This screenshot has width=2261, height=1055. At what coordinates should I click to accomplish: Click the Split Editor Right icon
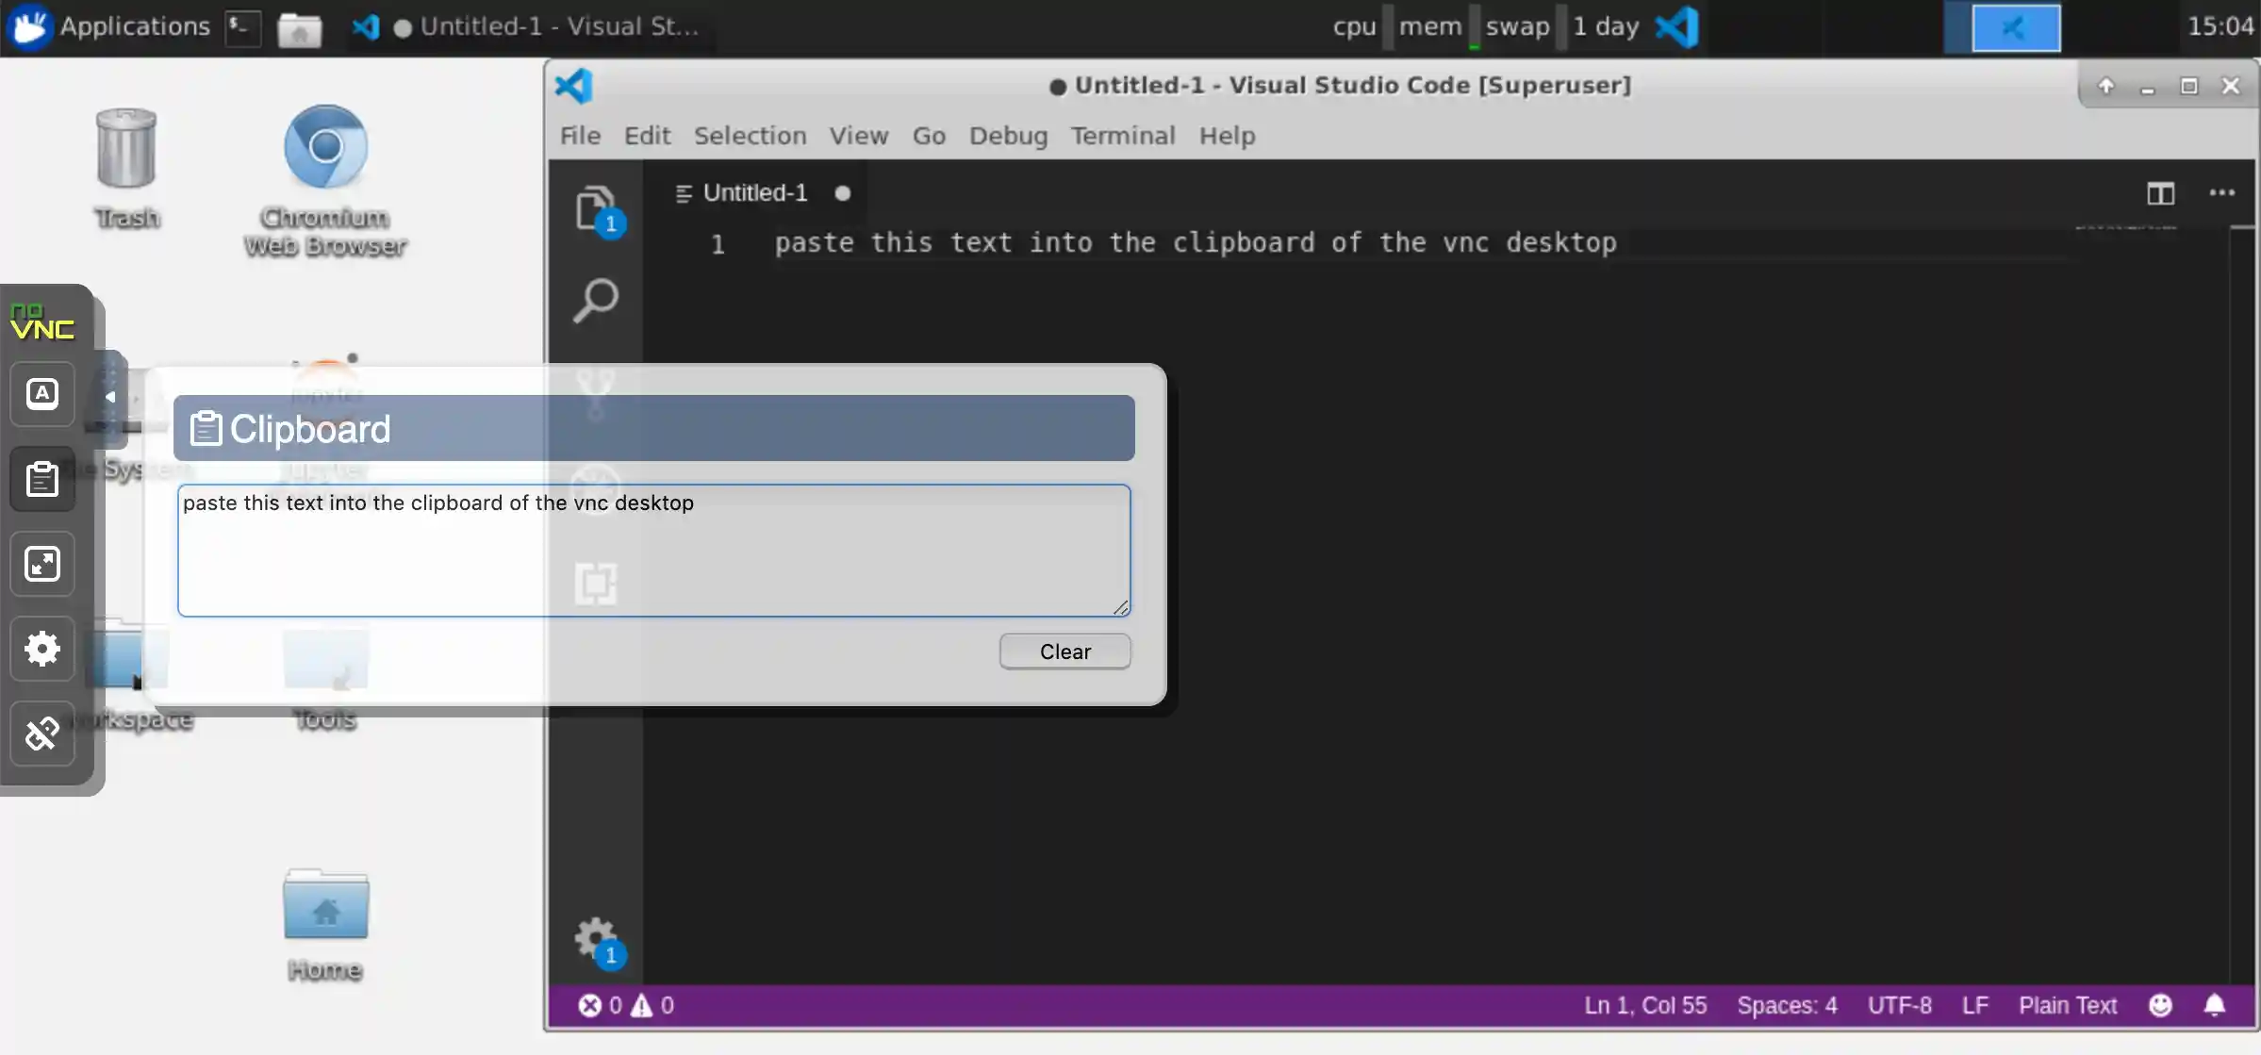click(x=2160, y=193)
